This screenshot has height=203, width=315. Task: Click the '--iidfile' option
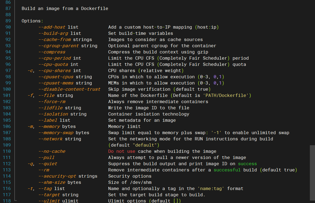tap(51, 108)
